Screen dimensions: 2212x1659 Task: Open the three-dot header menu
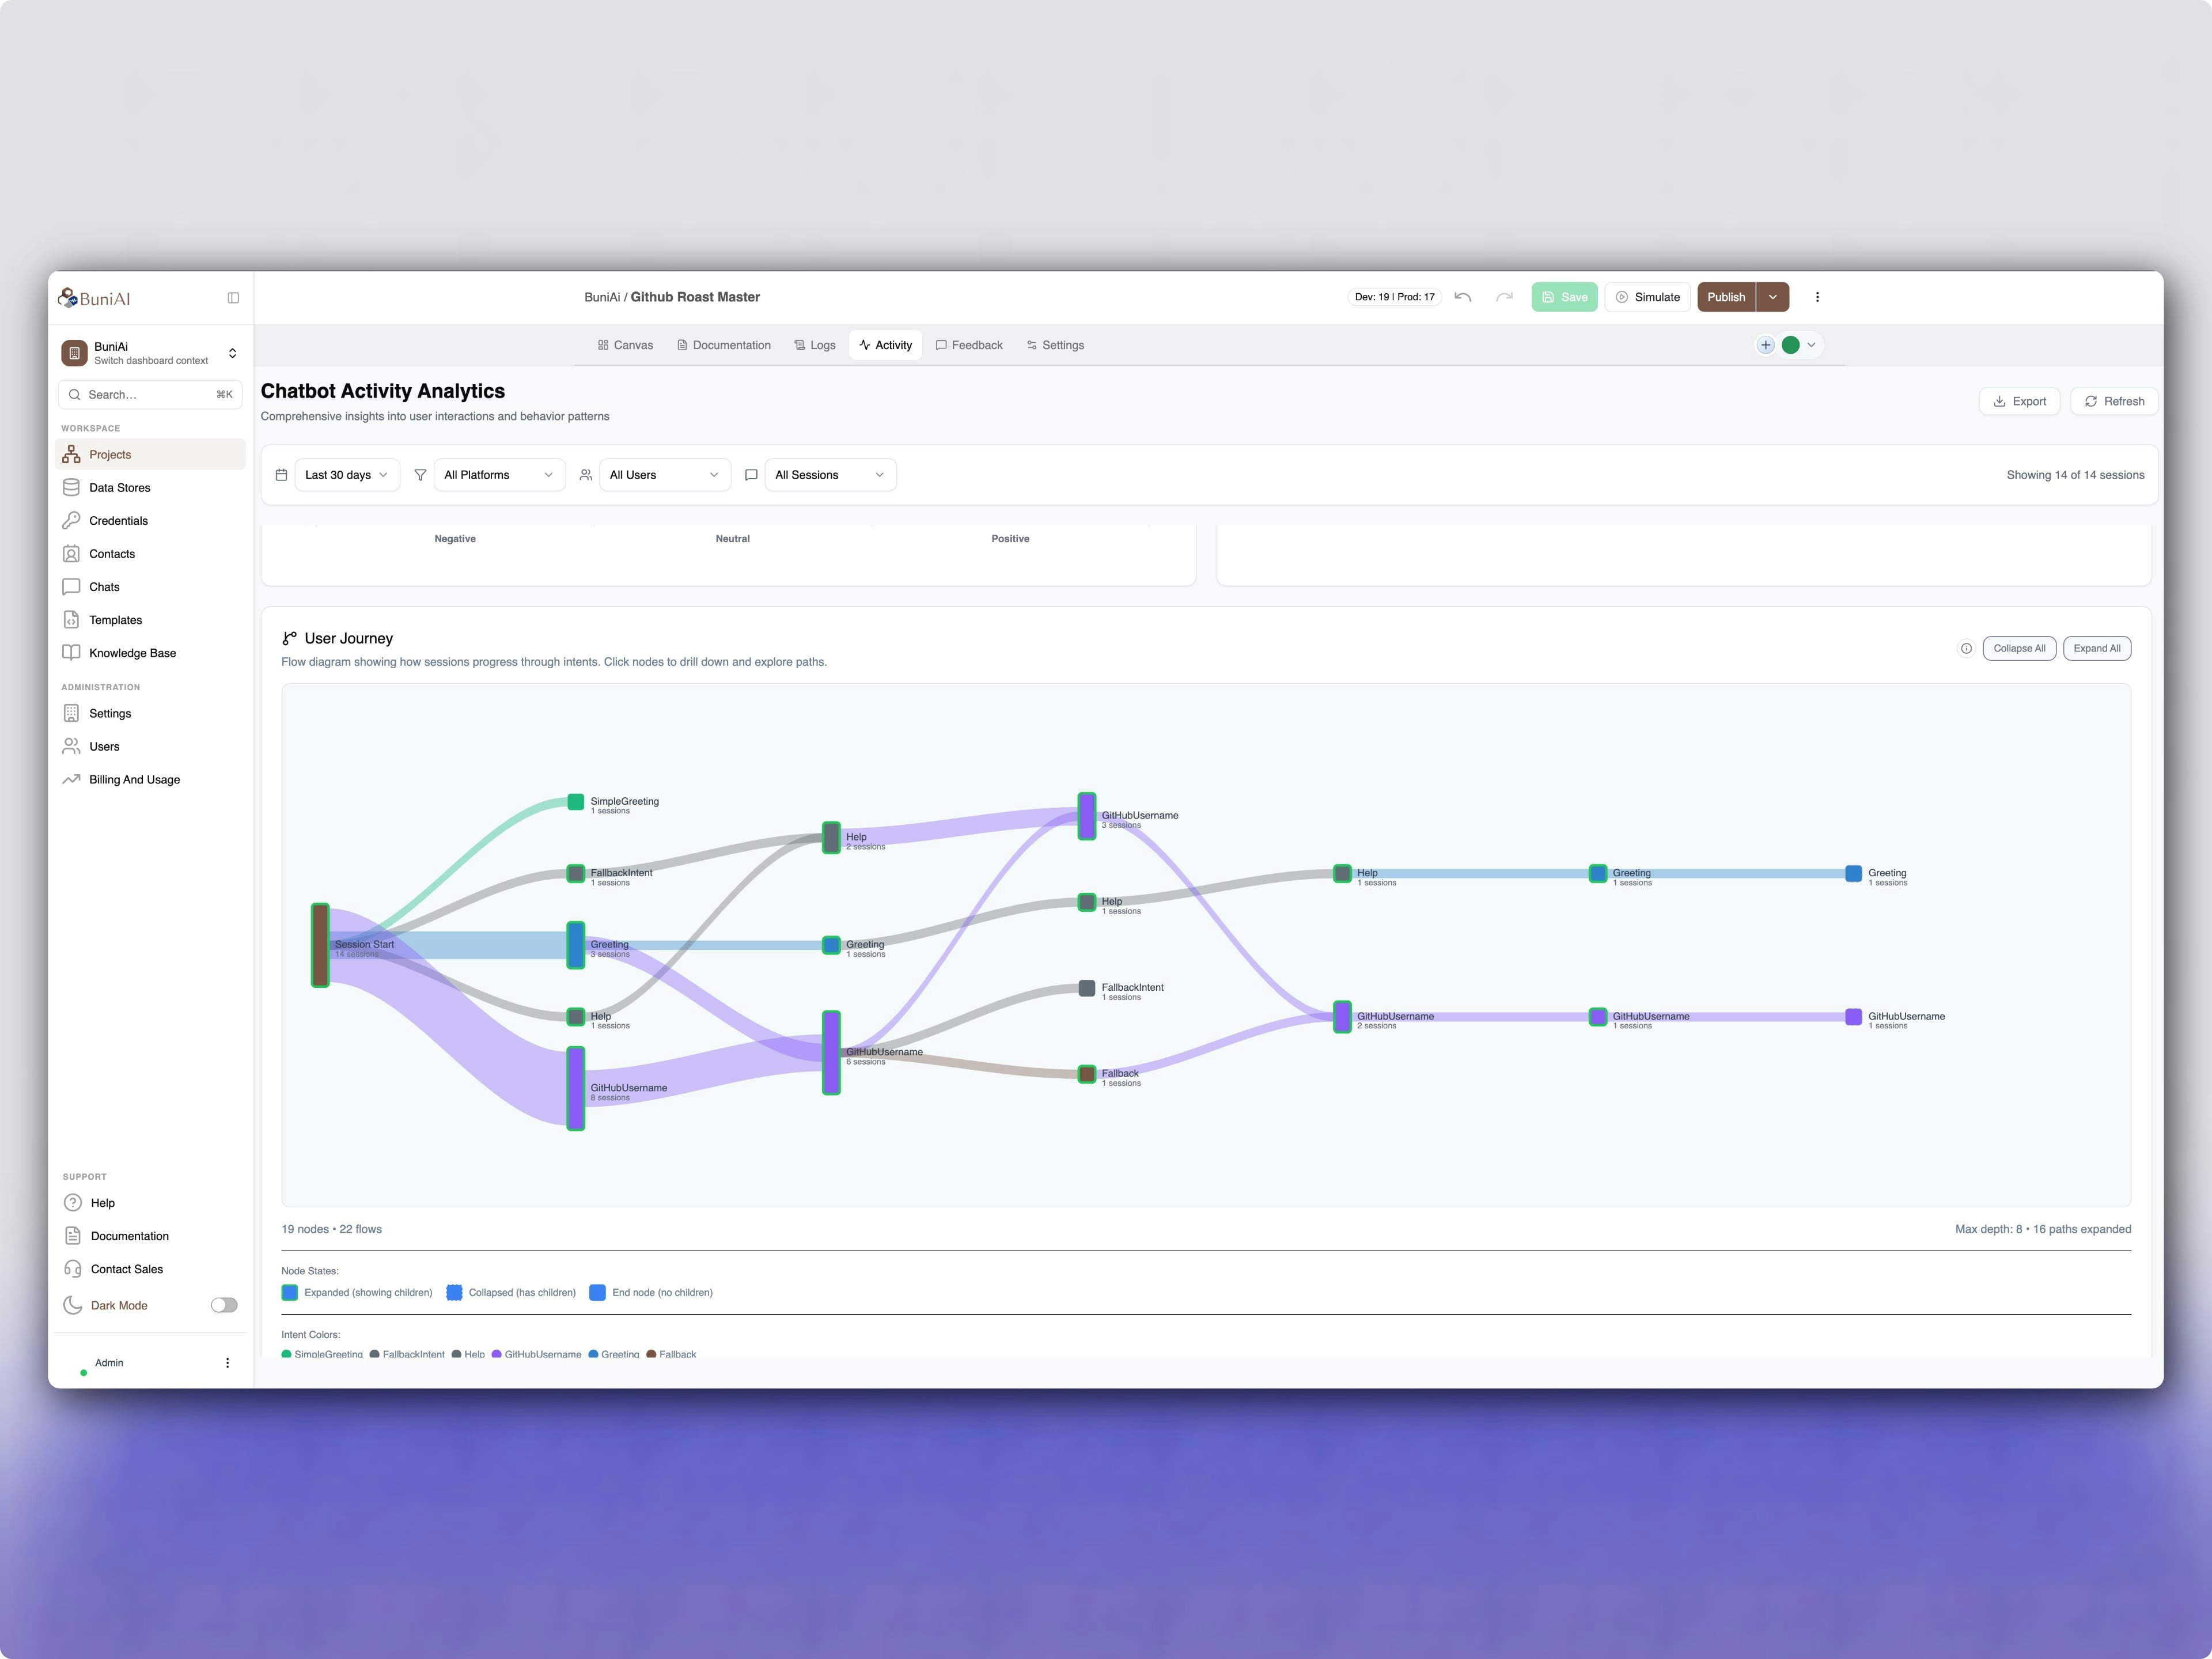[1817, 297]
